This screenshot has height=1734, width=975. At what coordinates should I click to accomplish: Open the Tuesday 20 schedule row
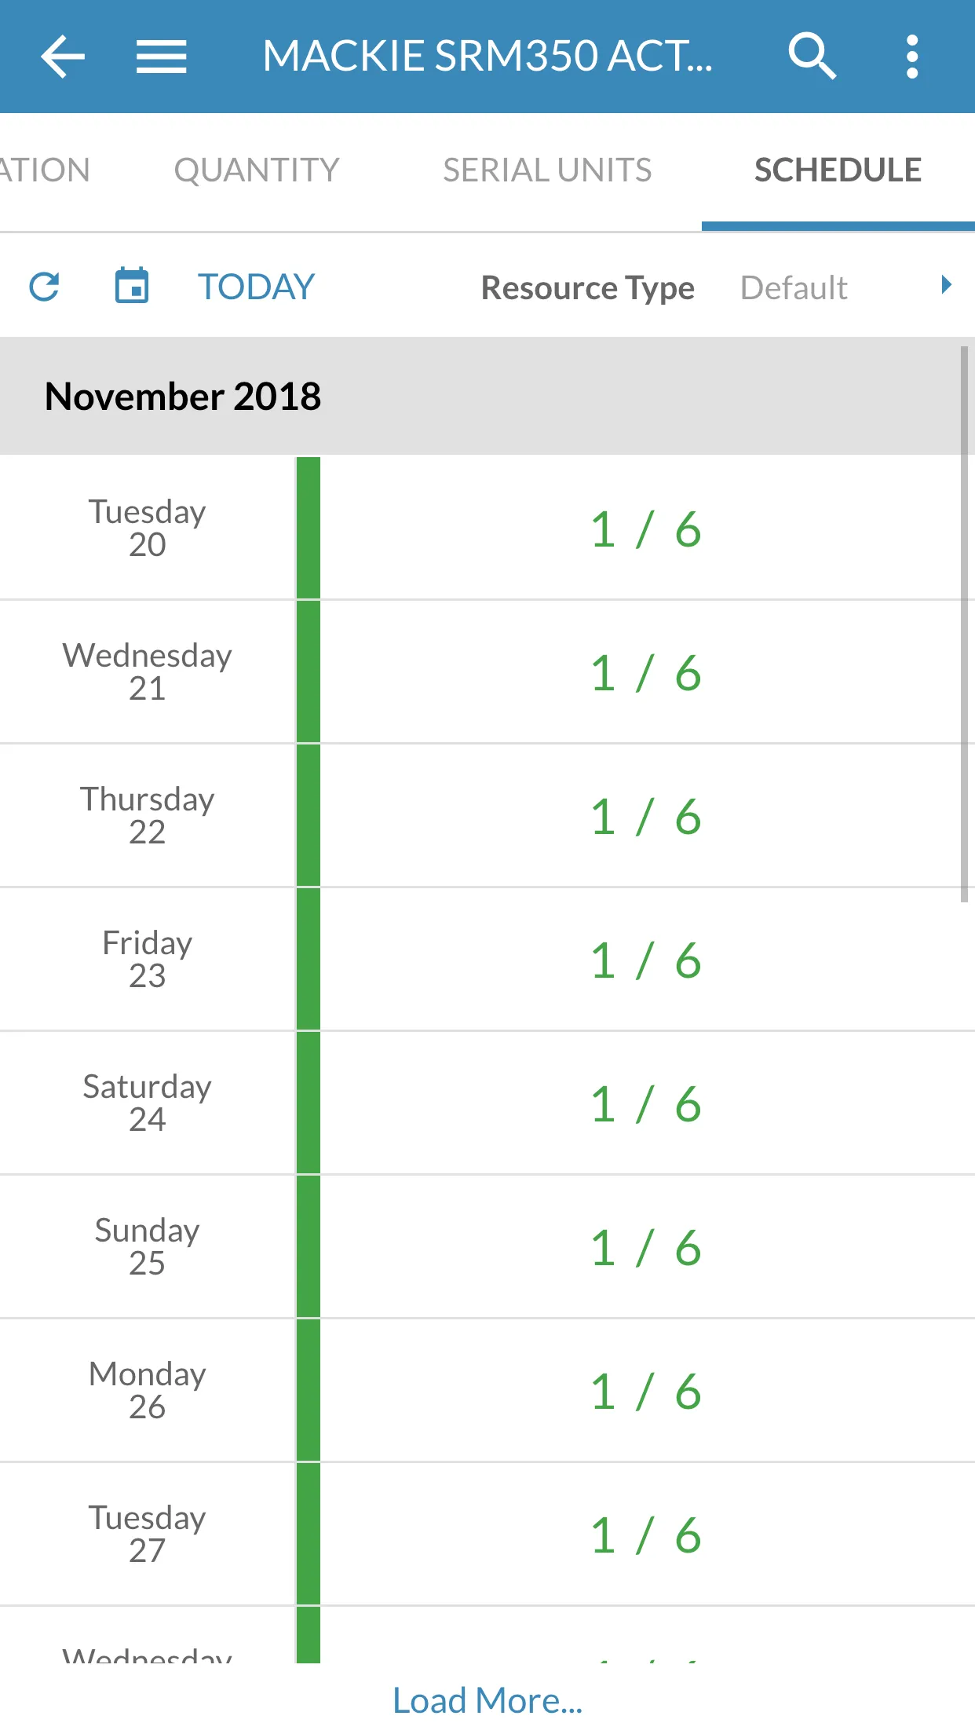(487, 528)
